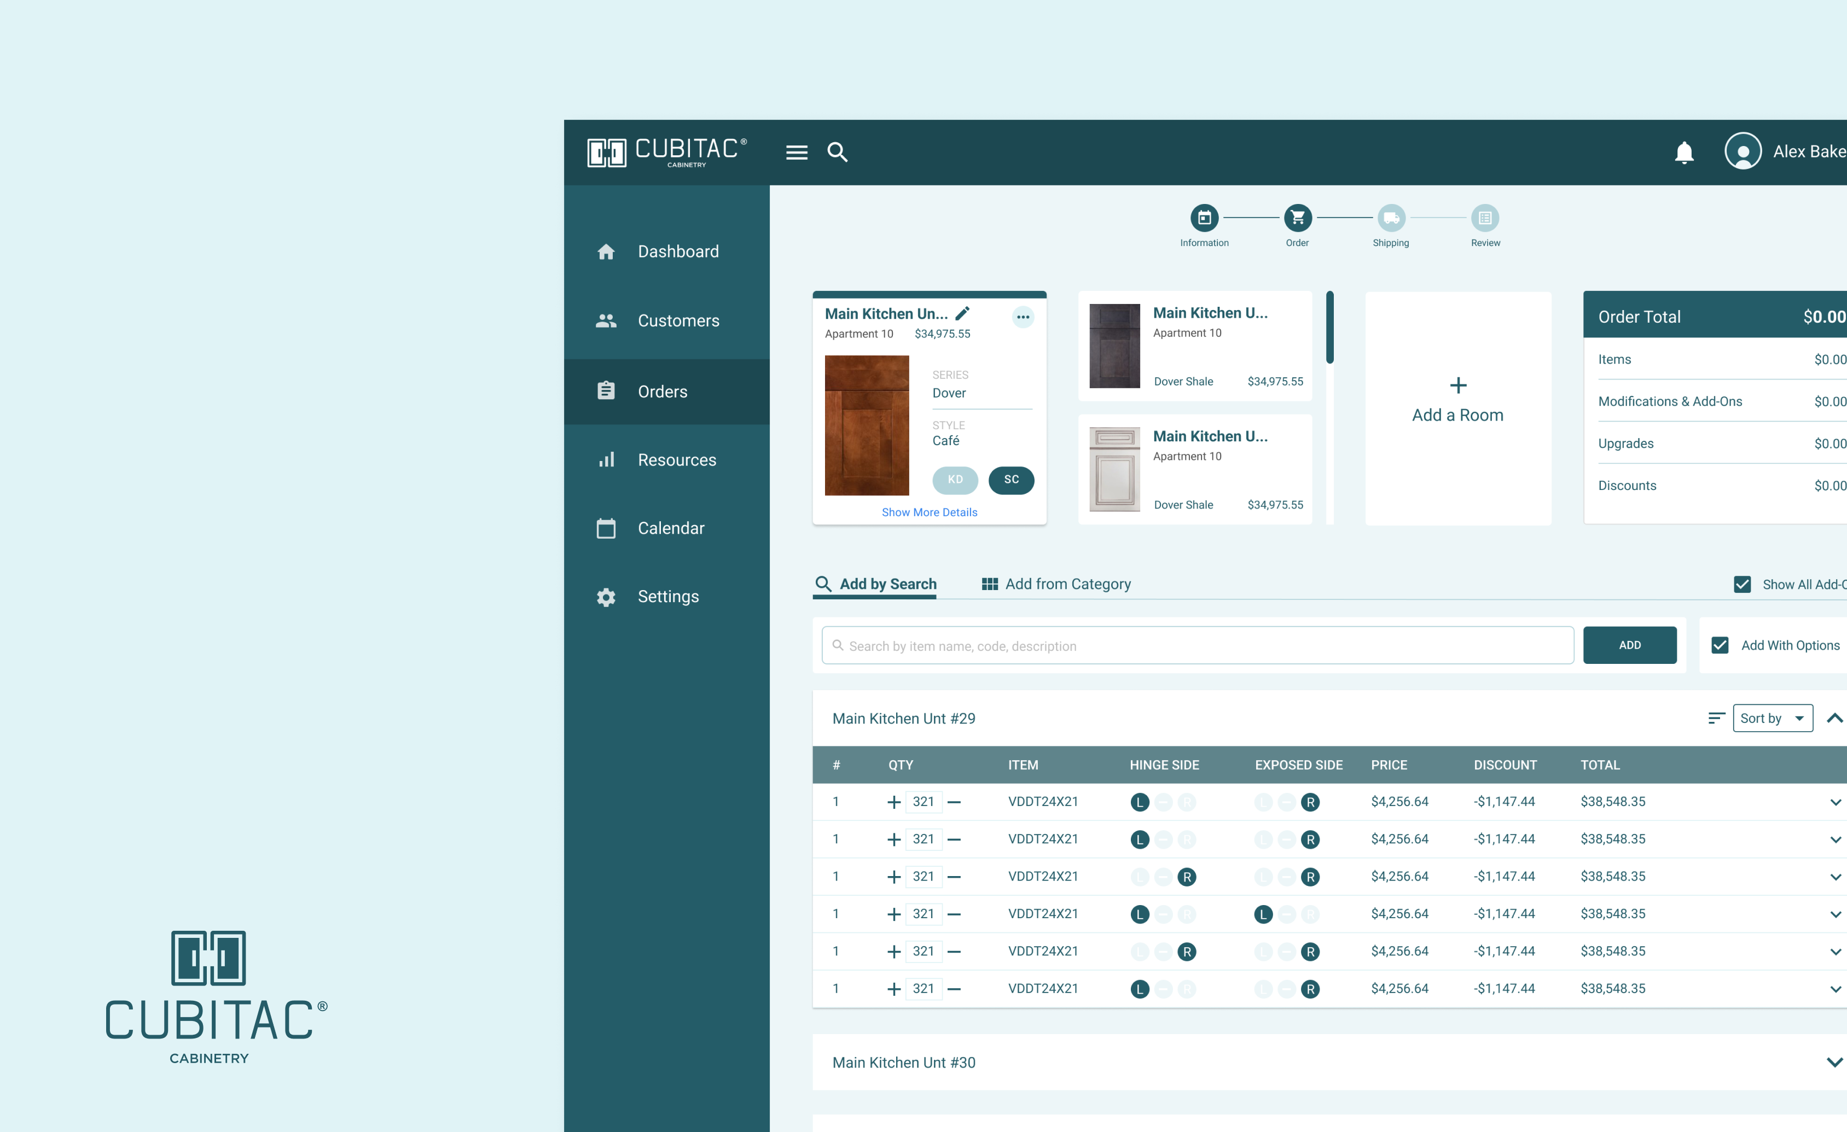Image resolution: width=1847 pixels, height=1132 pixels.
Task: Set exposed side R in first row
Action: tap(1310, 802)
